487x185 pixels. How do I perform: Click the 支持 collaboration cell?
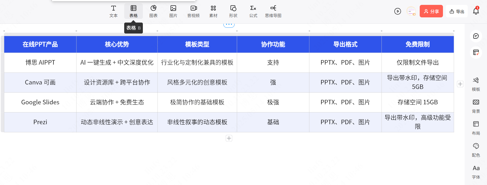pyautogui.click(x=273, y=62)
